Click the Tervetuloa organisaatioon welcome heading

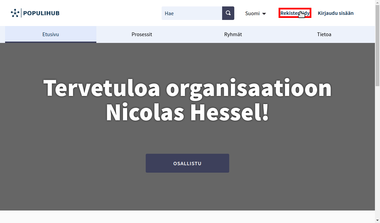tap(187, 88)
